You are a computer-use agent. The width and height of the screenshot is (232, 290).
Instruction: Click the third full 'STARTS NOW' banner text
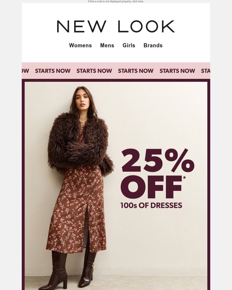[x=136, y=71]
